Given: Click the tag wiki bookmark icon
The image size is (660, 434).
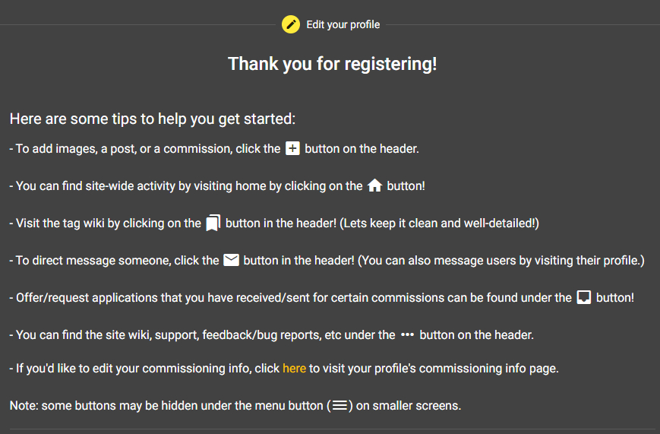Looking at the screenshot, I should pos(213,223).
